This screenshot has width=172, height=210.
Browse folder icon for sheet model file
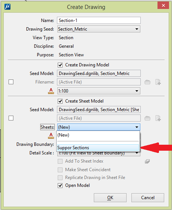pos(147,118)
